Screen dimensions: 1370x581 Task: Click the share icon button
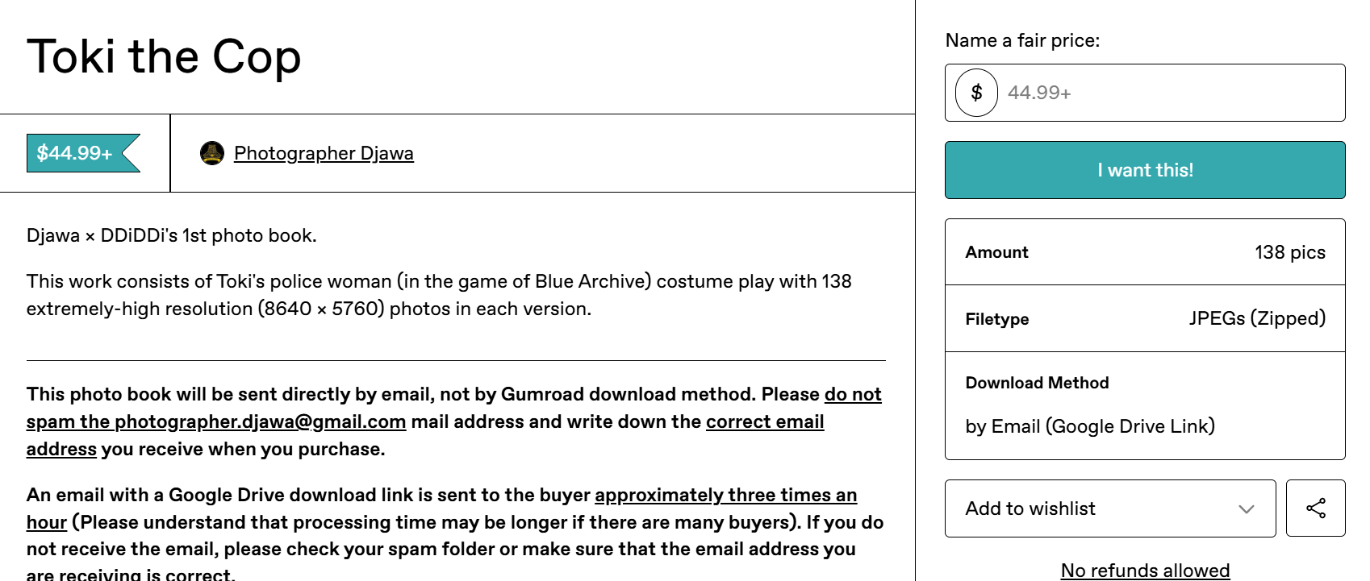pyautogui.click(x=1315, y=508)
